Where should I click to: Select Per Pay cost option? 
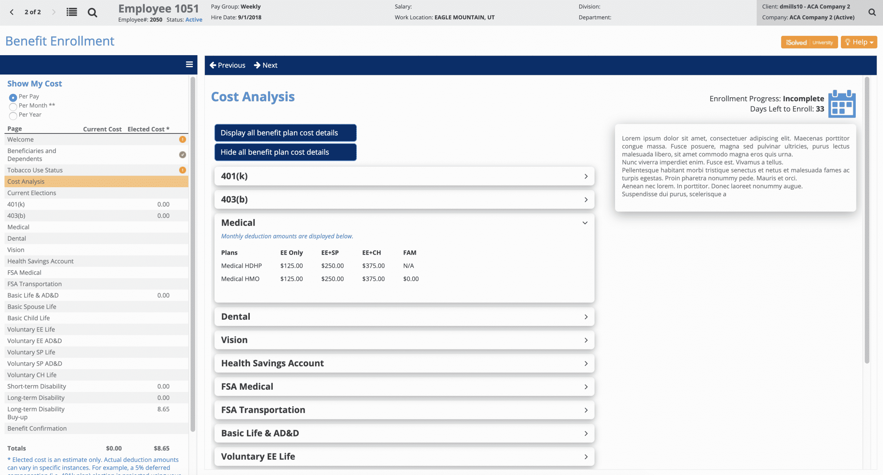tap(13, 97)
